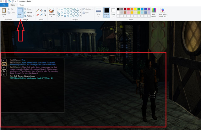Screen dimensions: 201x130
Task: Choose the red palette swatch
Action: click(x=128, y=9)
